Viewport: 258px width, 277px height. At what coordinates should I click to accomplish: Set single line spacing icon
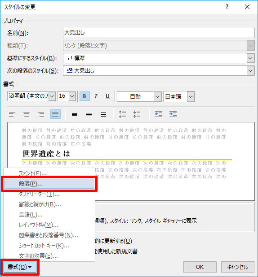coord(75,114)
